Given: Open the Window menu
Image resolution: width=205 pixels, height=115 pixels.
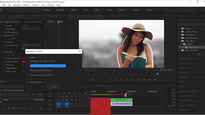Looking at the screenshot, I should [x=51, y=5].
